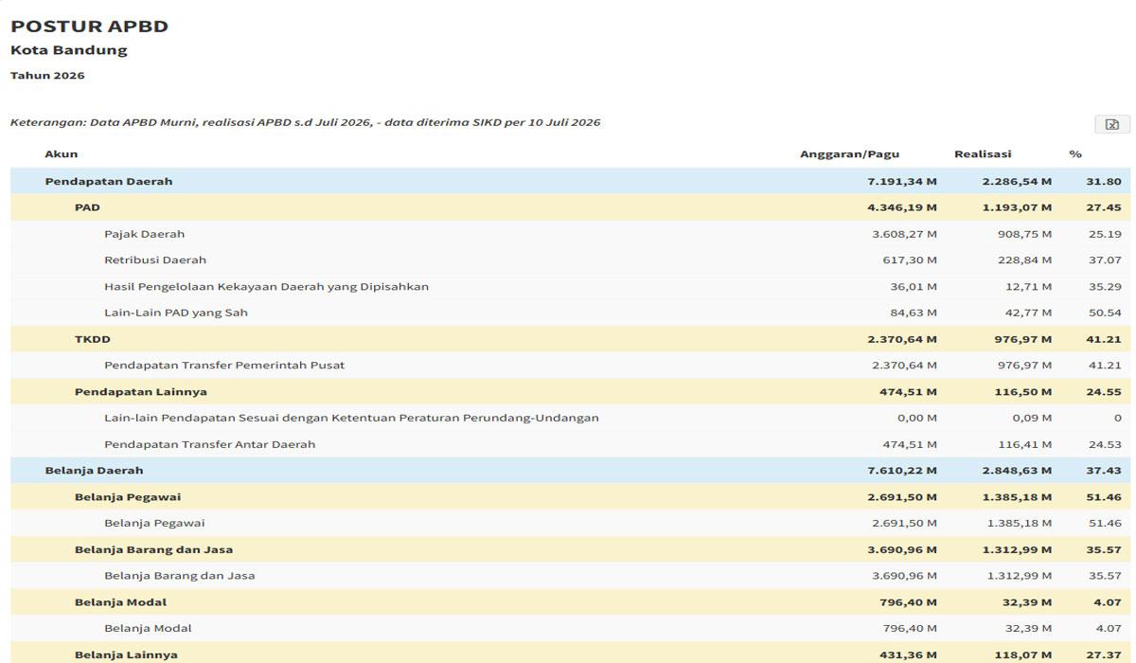Select the Belanja Modal group header row
Image resolution: width=1136 pixels, height=663 pixels.
pyautogui.click(x=571, y=601)
